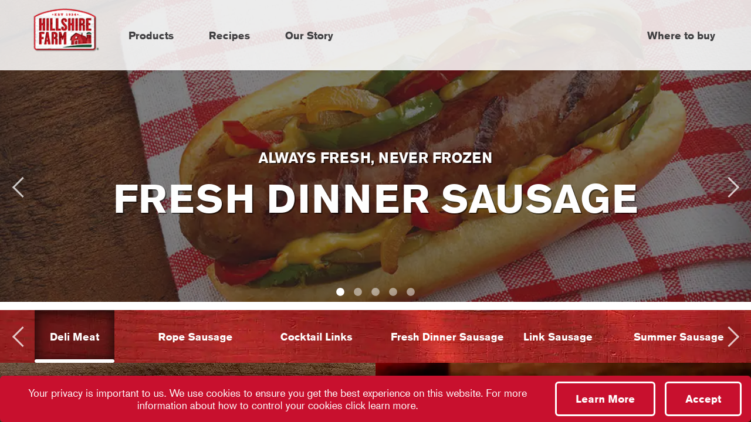
Task: Click Learn More about cookies
Action: coord(605,399)
